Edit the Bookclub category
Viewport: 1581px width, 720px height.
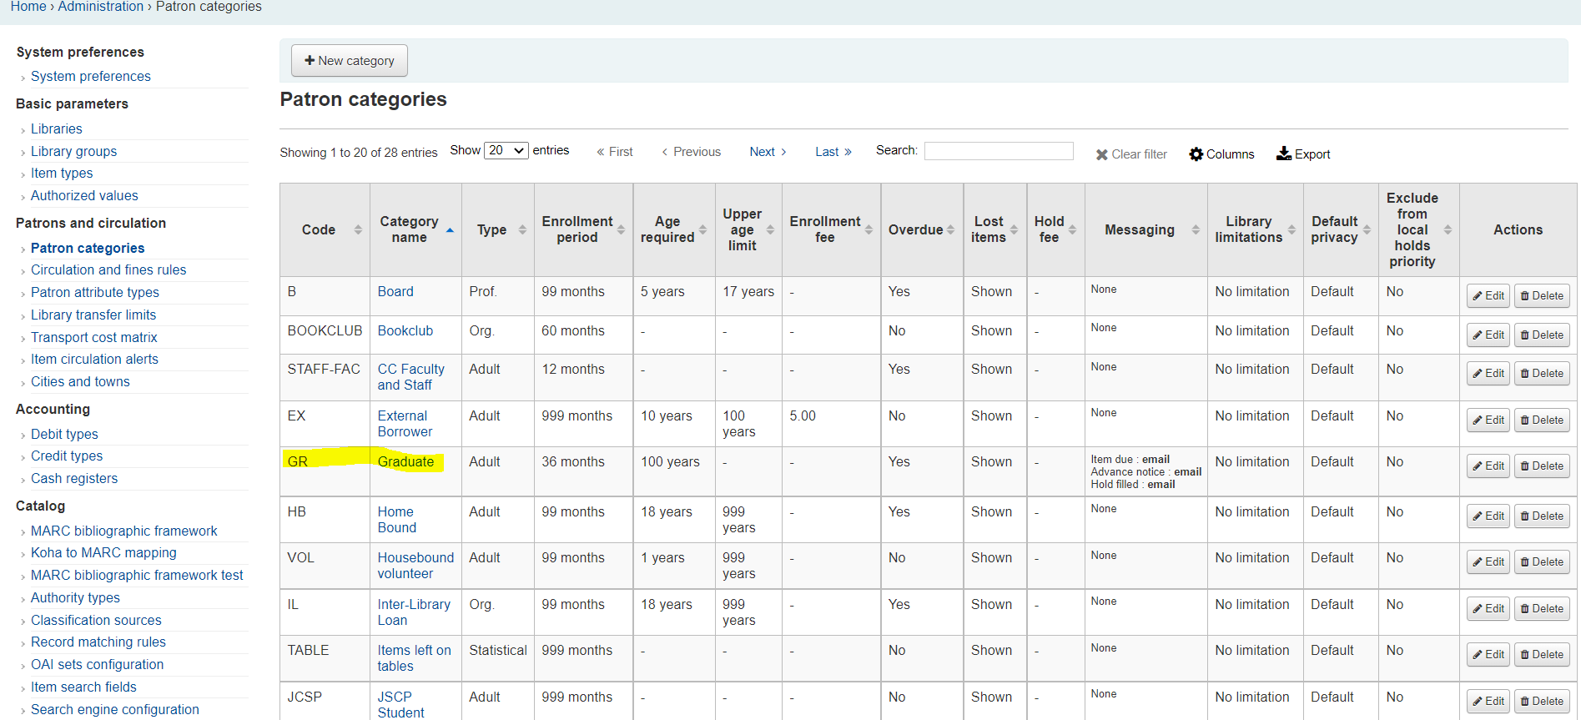[x=1488, y=335]
